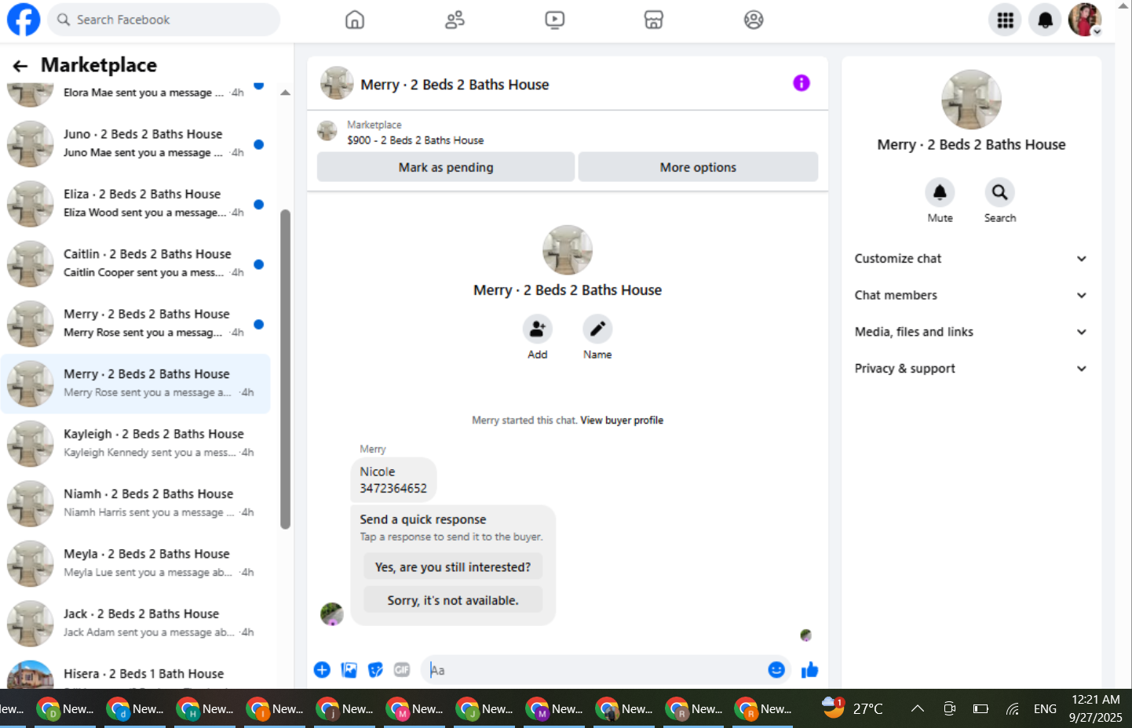The width and height of the screenshot is (1132, 728).
Task: Open Kayleigh Kennedy conversation
Action: pyautogui.click(x=135, y=443)
